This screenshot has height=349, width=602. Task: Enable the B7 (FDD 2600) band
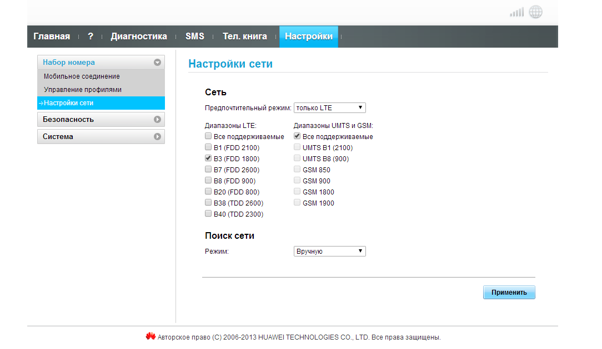point(208,170)
